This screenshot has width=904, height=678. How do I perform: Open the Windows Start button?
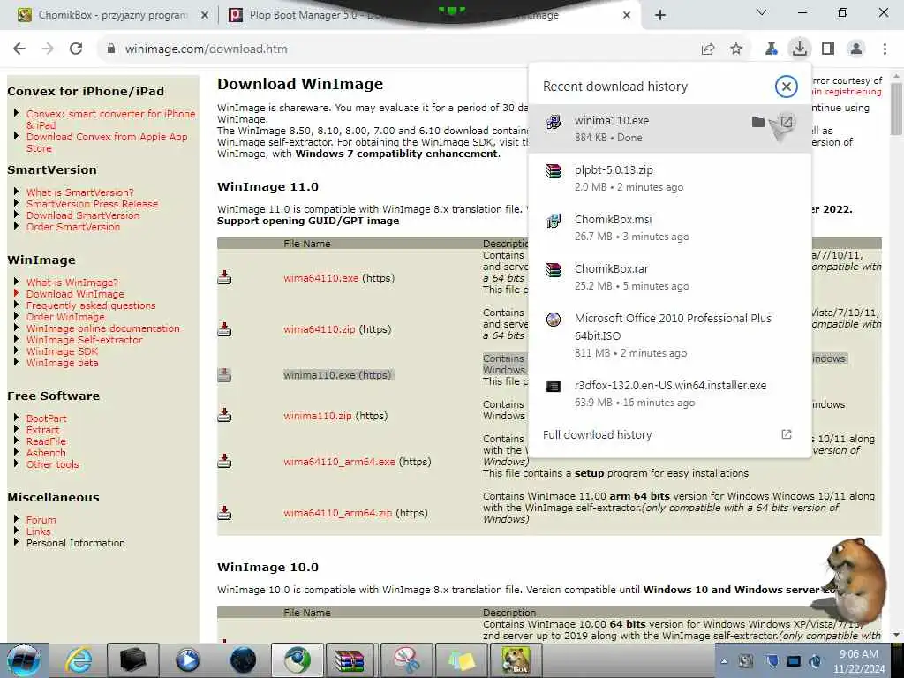click(24, 660)
